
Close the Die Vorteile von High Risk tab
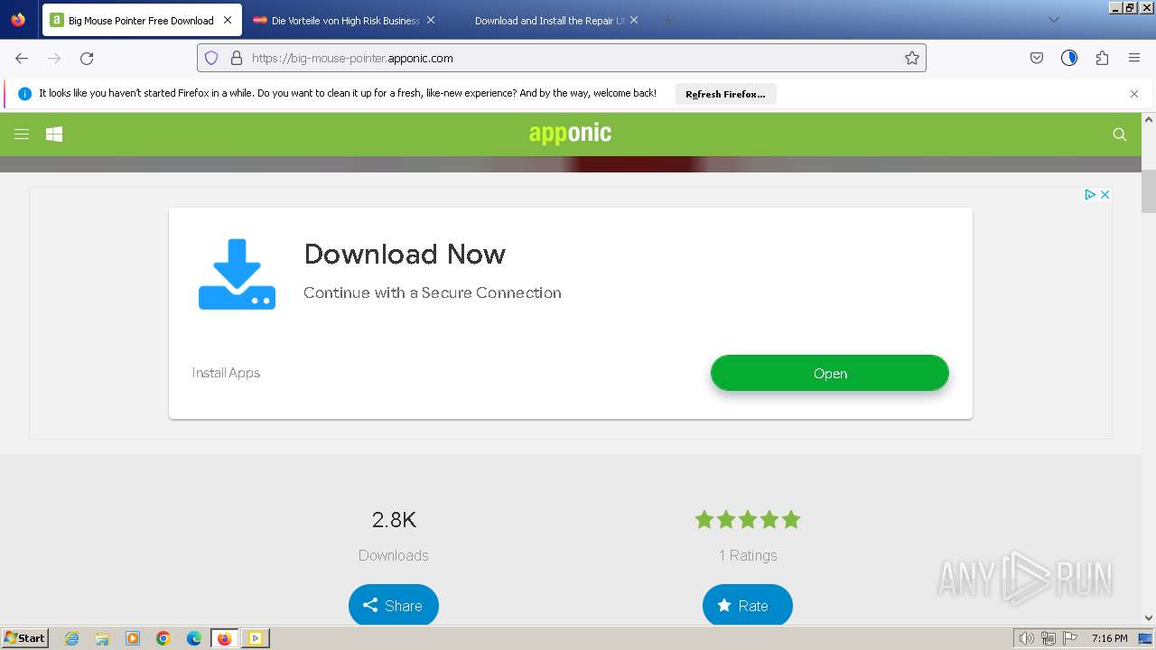click(x=431, y=20)
